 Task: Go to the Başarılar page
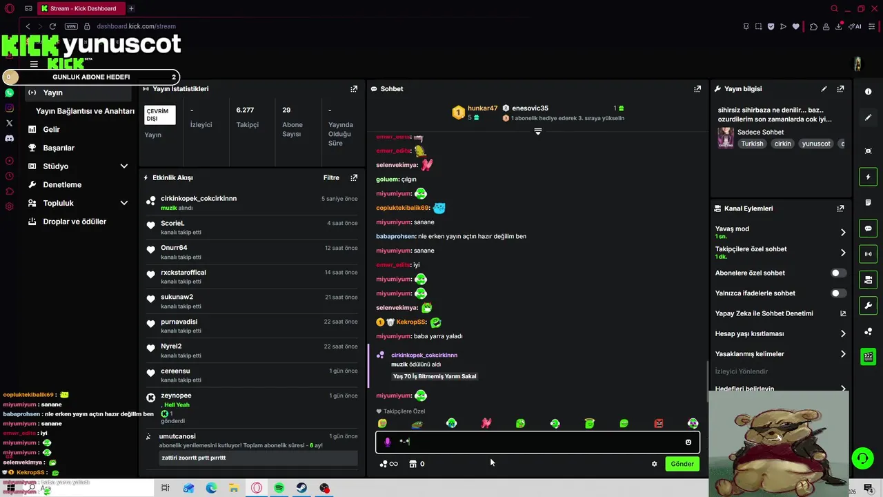pyautogui.click(x=58, y=148)
